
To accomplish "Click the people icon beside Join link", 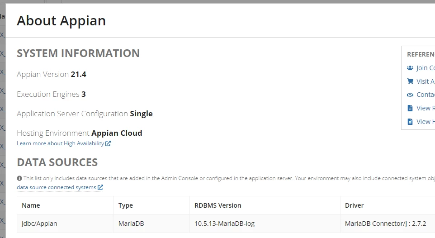I will (x=410, y=68).
